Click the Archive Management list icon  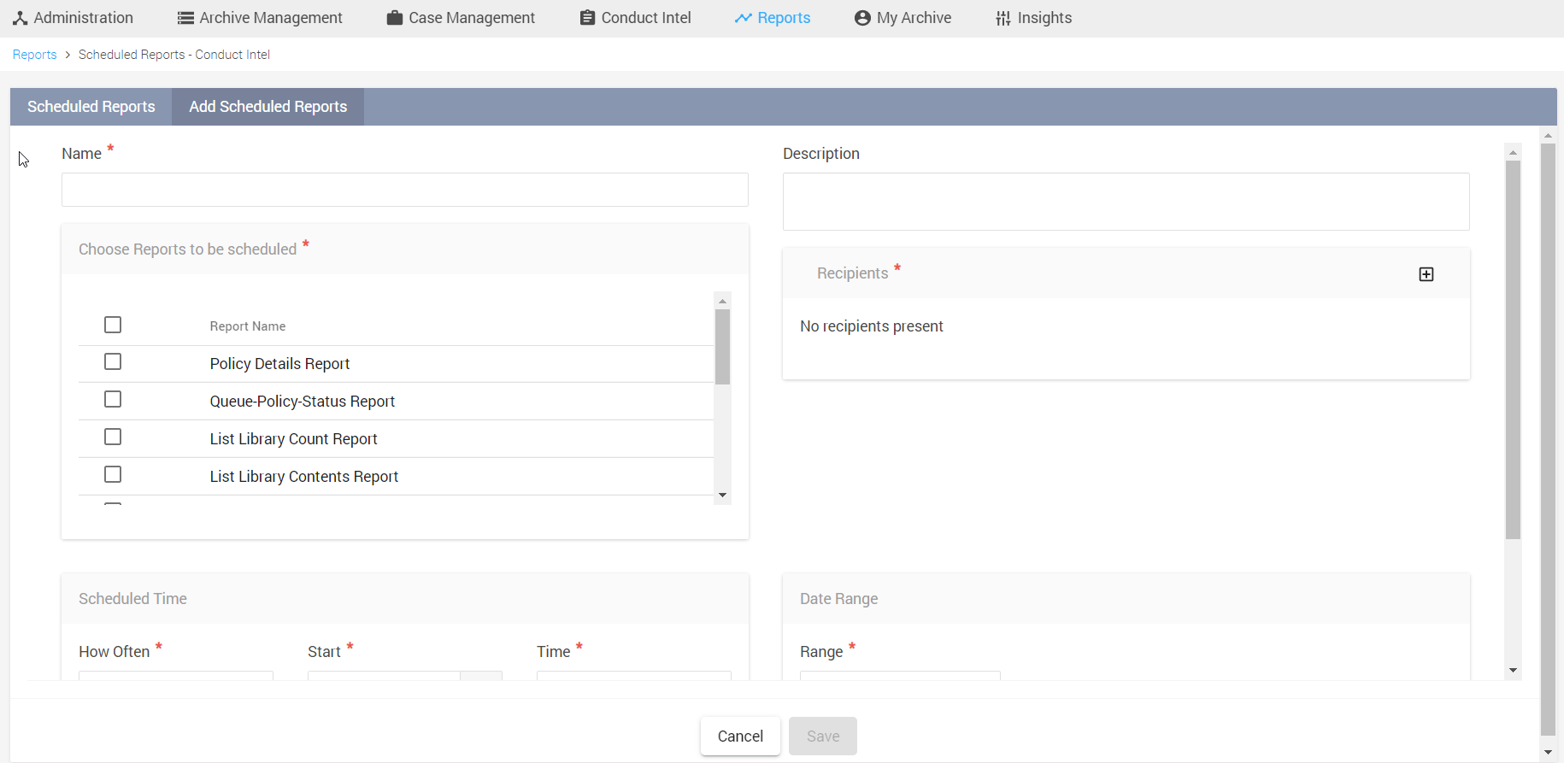[x=185, y=18]
